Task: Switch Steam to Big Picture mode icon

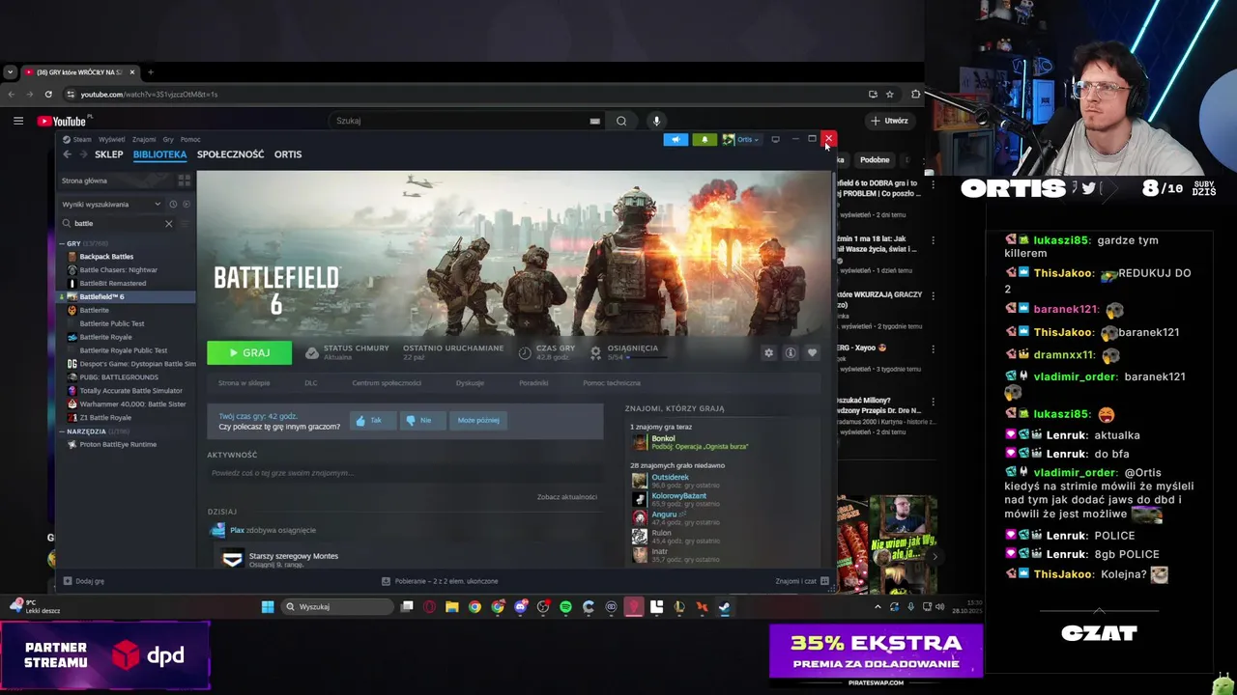Action: [775, 139]
